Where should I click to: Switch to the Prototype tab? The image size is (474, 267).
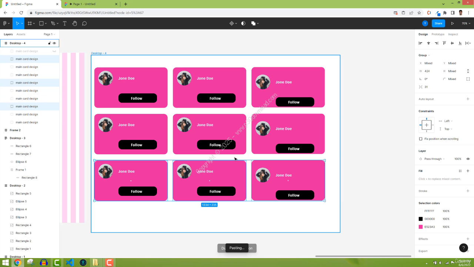(x=438, y=34)
